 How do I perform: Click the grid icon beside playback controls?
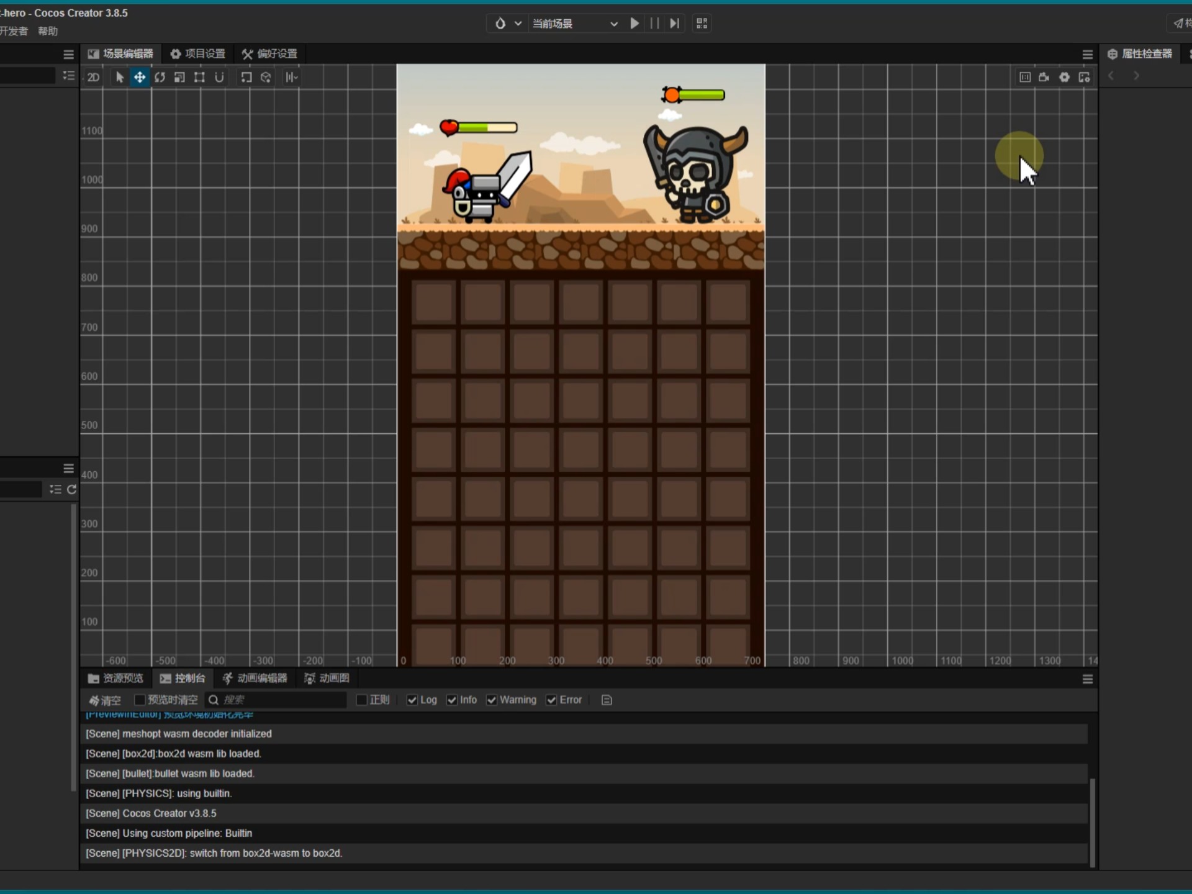pos(702,24)
